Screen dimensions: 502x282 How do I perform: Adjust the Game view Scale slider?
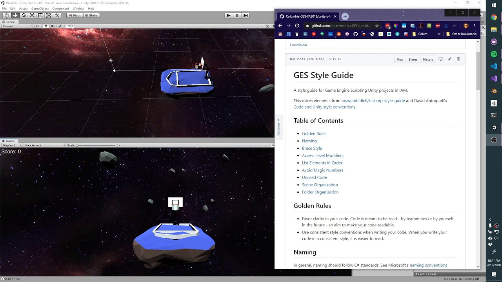click(x=96, y=145)
